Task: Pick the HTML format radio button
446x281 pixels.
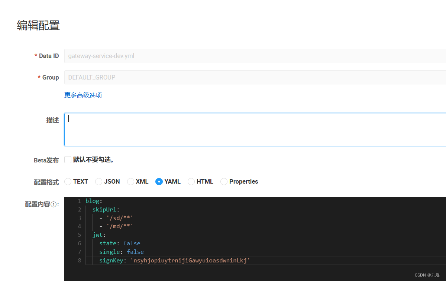Action: click(x=191, y=181)
